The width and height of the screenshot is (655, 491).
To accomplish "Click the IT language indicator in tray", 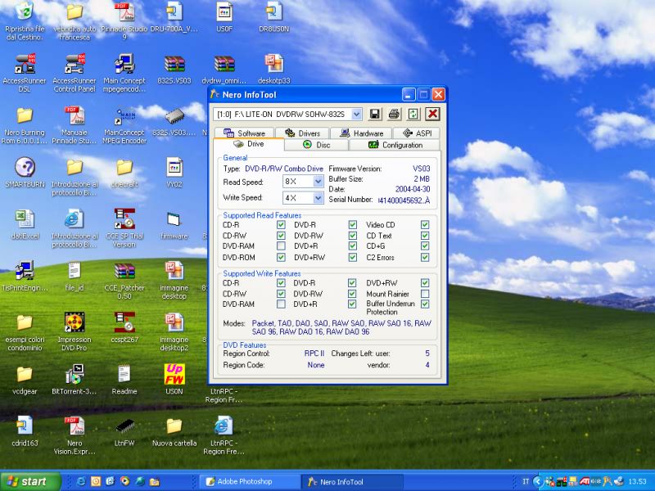I will click(x=526, y=481).
